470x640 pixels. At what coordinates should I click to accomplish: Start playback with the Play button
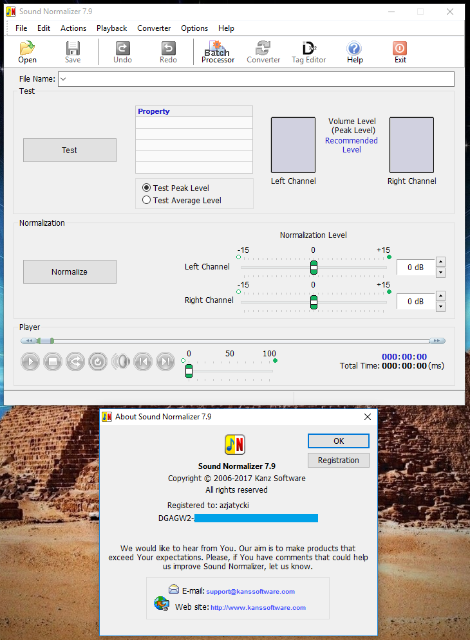coord(30,361)
